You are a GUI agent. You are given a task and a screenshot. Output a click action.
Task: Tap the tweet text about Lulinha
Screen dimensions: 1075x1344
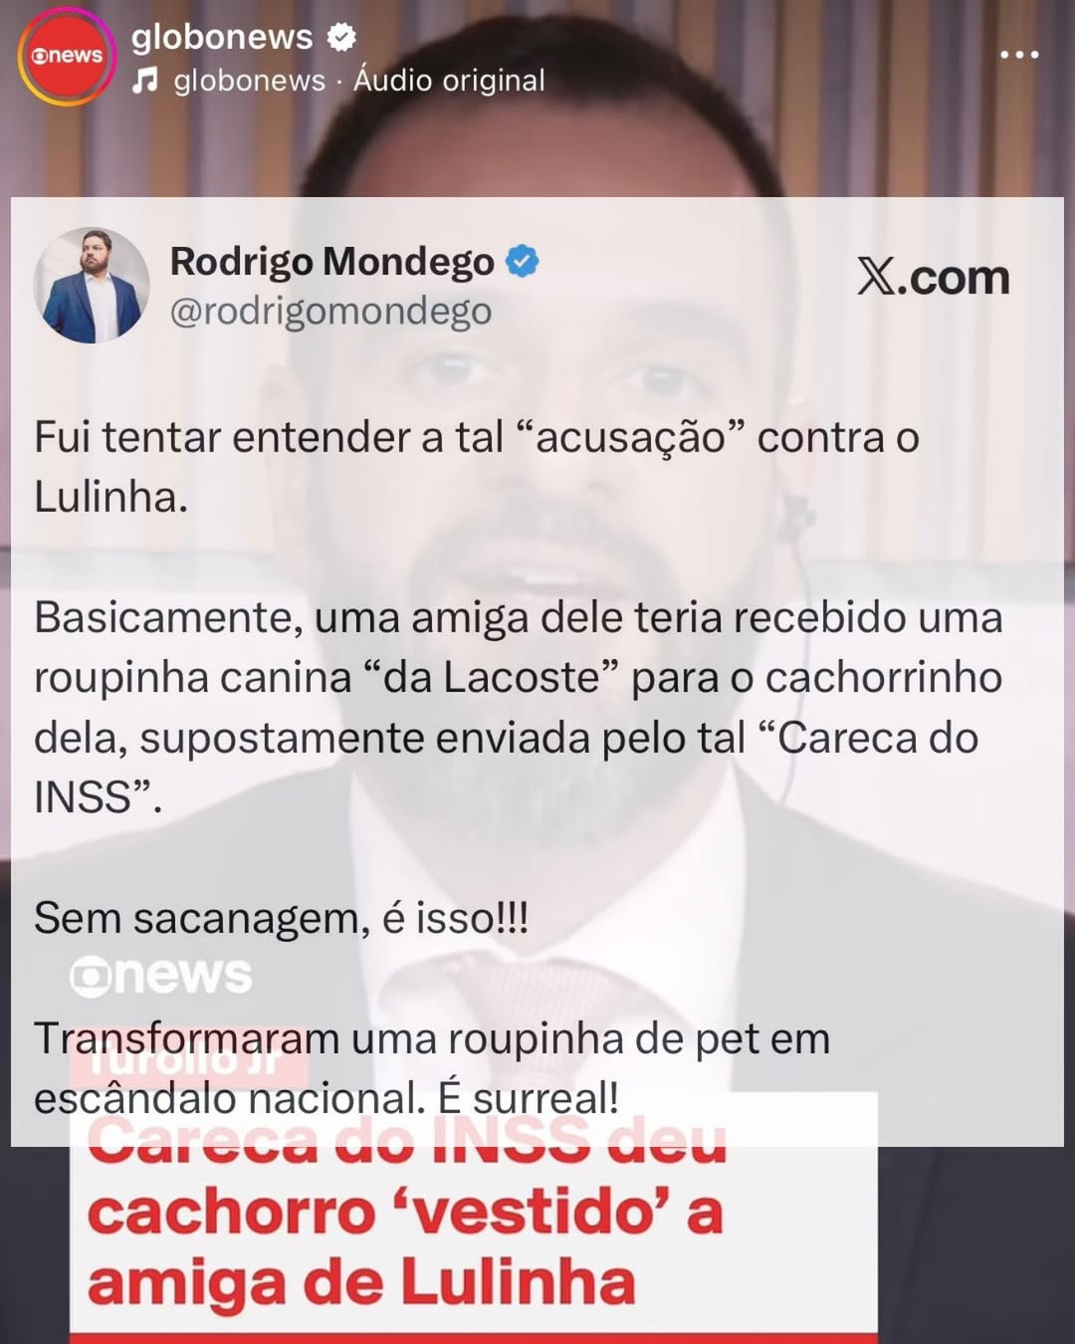coord(477,466)
